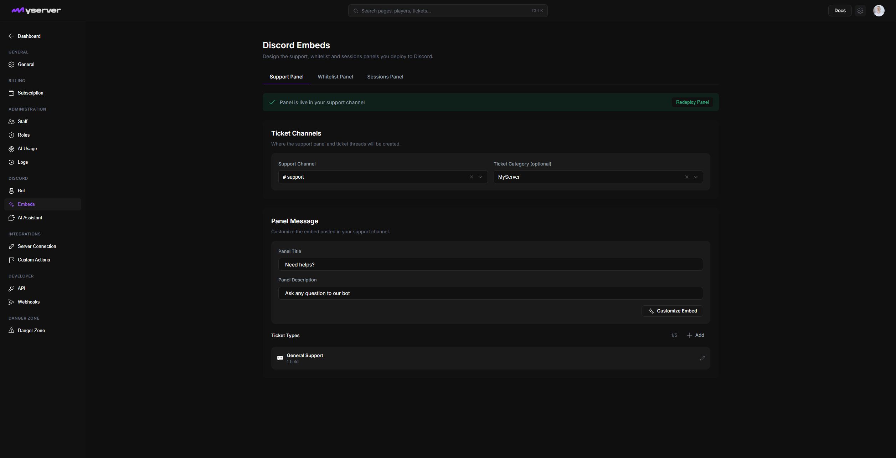Image resolution: width=896 pixels, height=458 pixels.
Task: Open the API developer page
Action: coord(43,289)
